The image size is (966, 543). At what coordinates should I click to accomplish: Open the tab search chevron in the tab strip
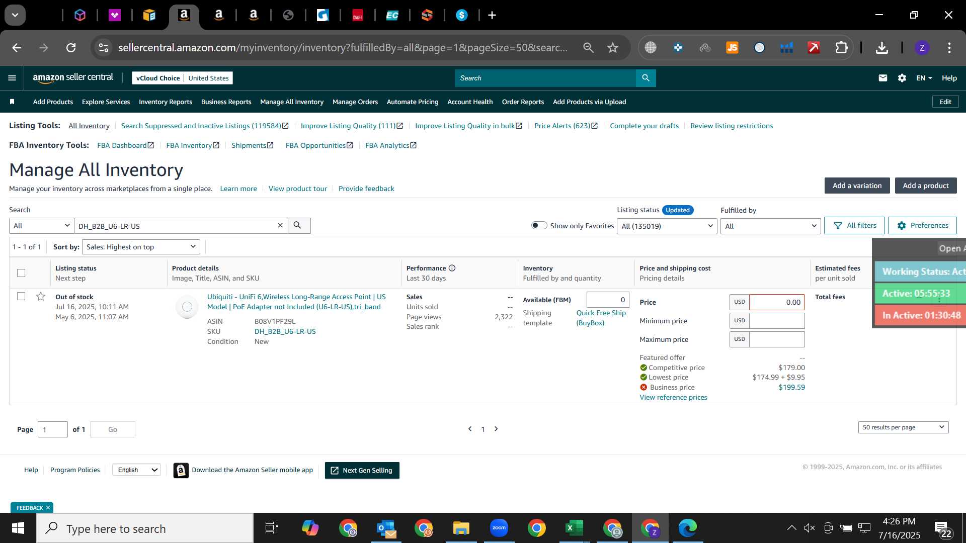15,15
